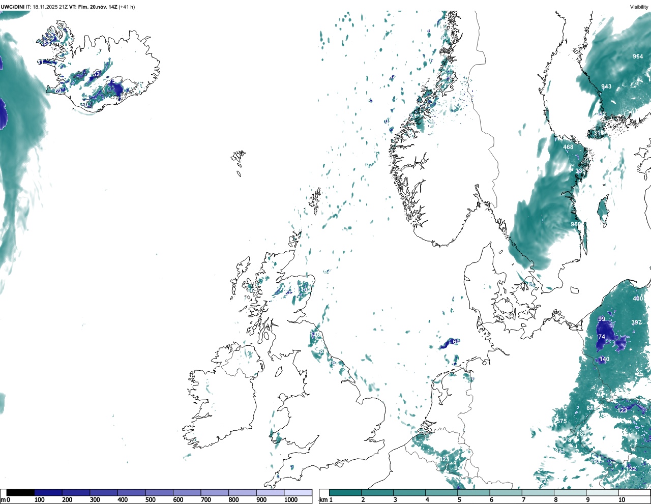Image resolution: width=651 pixels, height=504 pixels.
Task: Click the 'm' unit label on left legend
Action: coord(3,500)
